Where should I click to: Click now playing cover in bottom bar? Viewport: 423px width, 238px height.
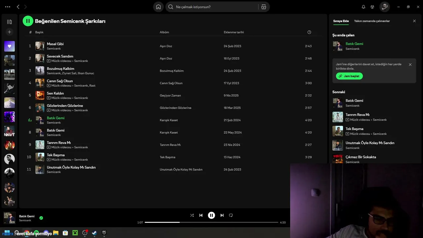pyautogui.click(x=10, y=218)
